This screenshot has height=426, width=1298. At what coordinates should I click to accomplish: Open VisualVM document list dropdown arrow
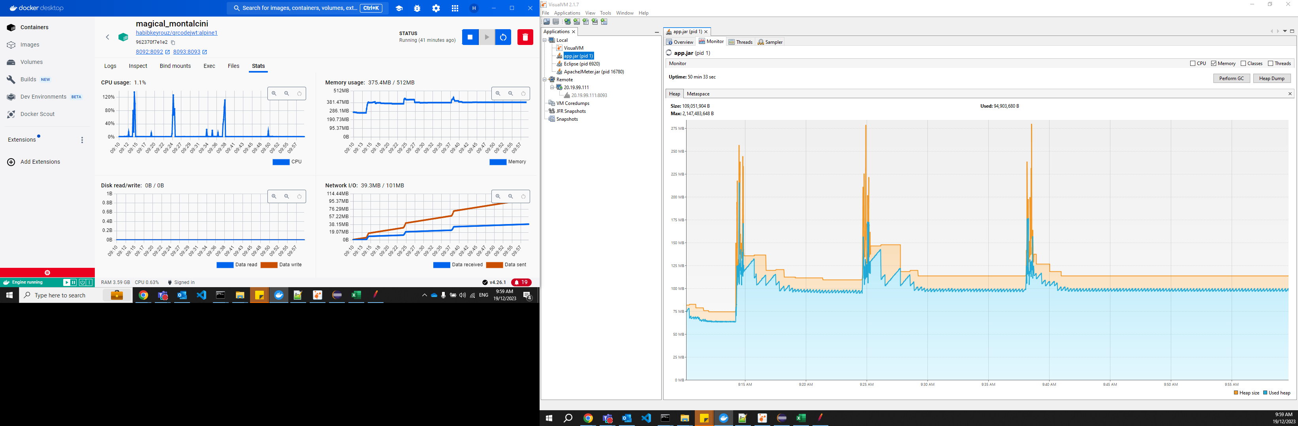1285,31
